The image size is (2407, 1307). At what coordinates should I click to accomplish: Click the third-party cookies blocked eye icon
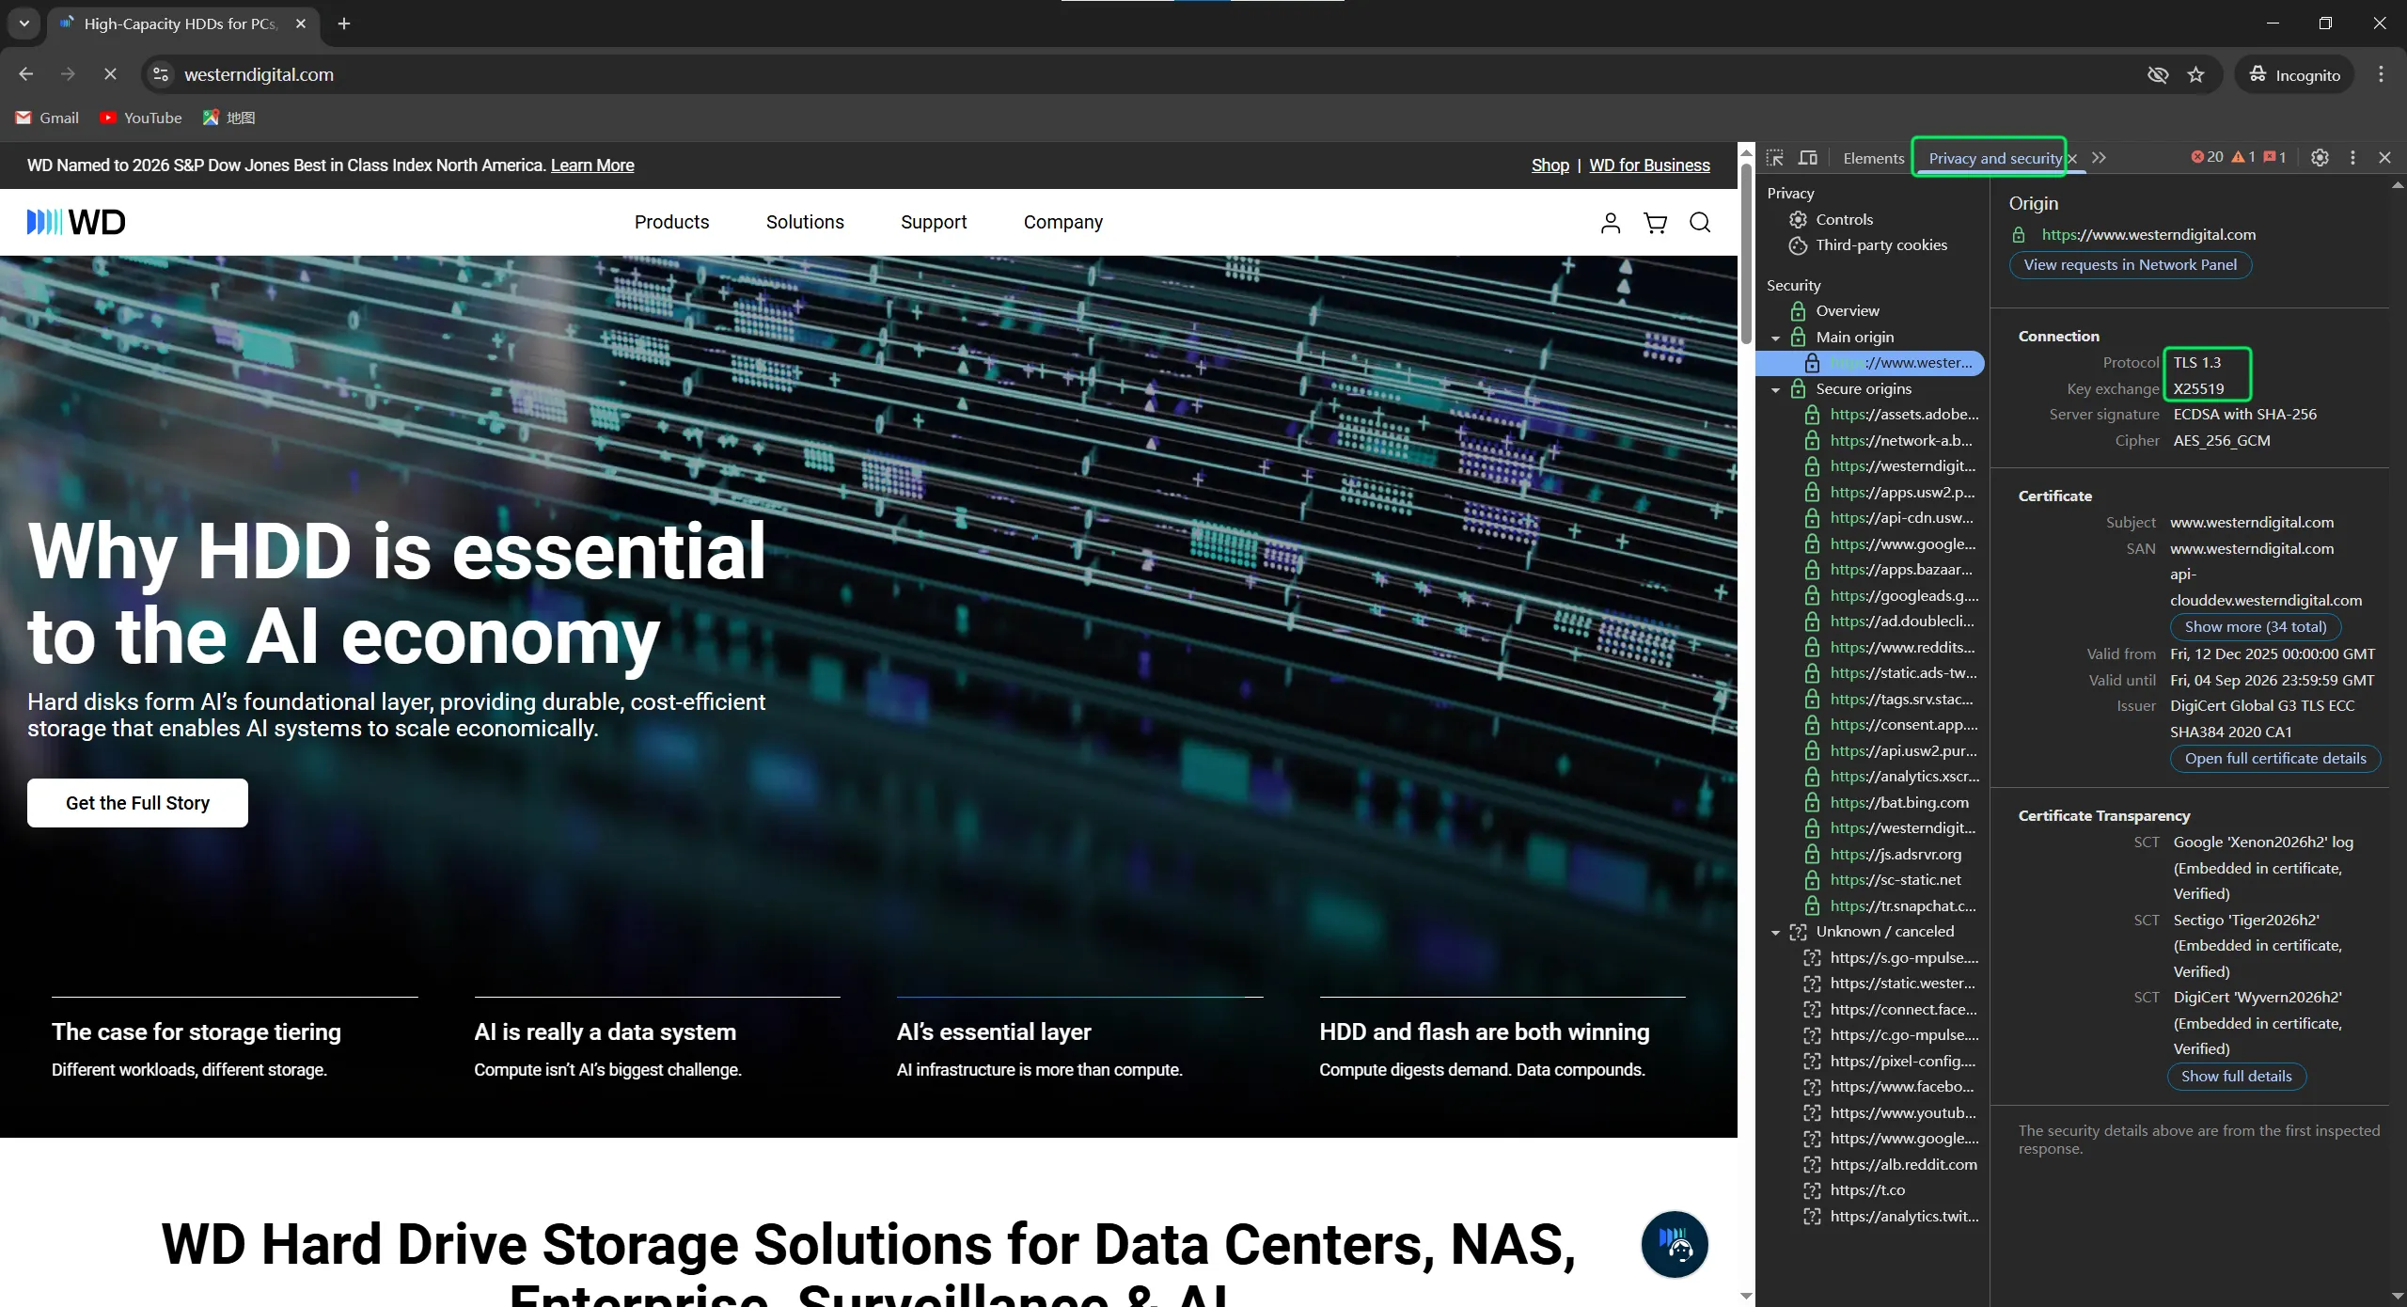[x=2158, y=74]
